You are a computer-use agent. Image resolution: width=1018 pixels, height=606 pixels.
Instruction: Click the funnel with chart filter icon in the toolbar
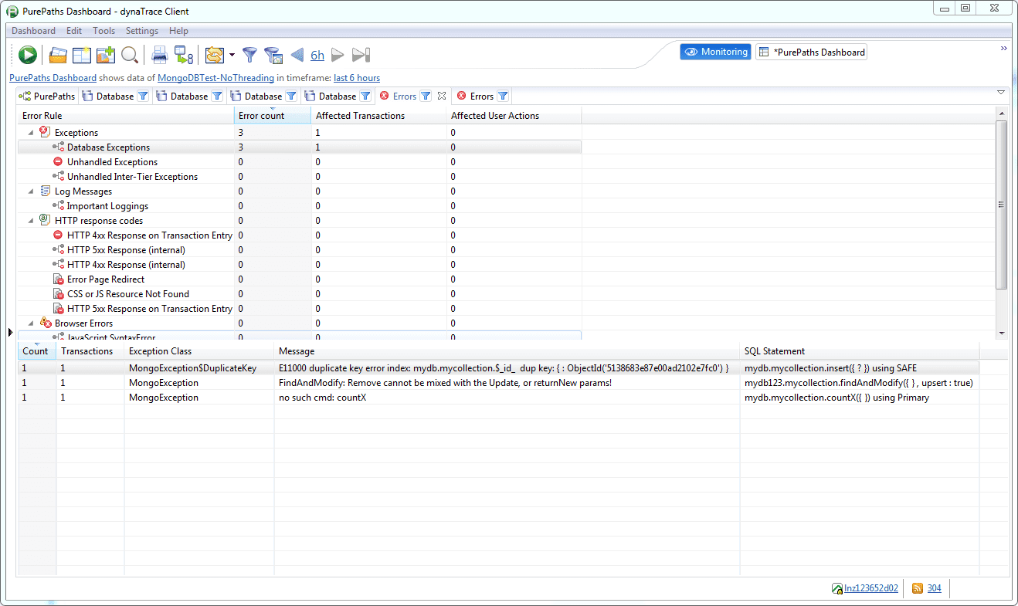point(273,55)
